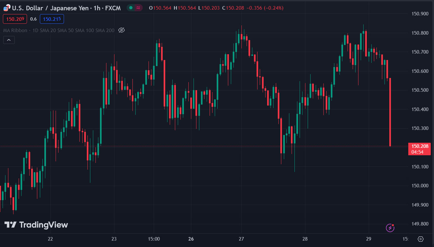Image resolution: width=434 pixels, height=247 pixels.
Task: Click the 26 date label on time axis
Action: (191, 239)
